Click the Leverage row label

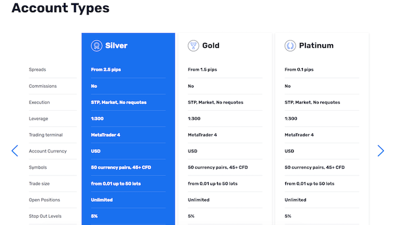tap(38, 119)
